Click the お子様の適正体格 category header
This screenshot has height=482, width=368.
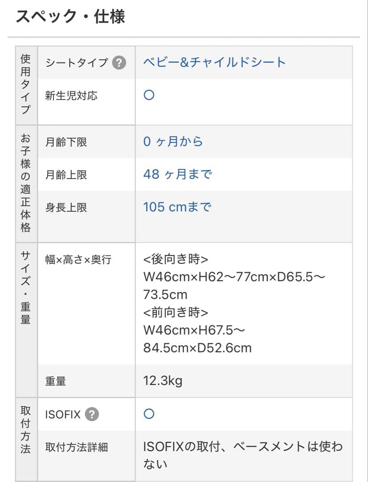26,183
